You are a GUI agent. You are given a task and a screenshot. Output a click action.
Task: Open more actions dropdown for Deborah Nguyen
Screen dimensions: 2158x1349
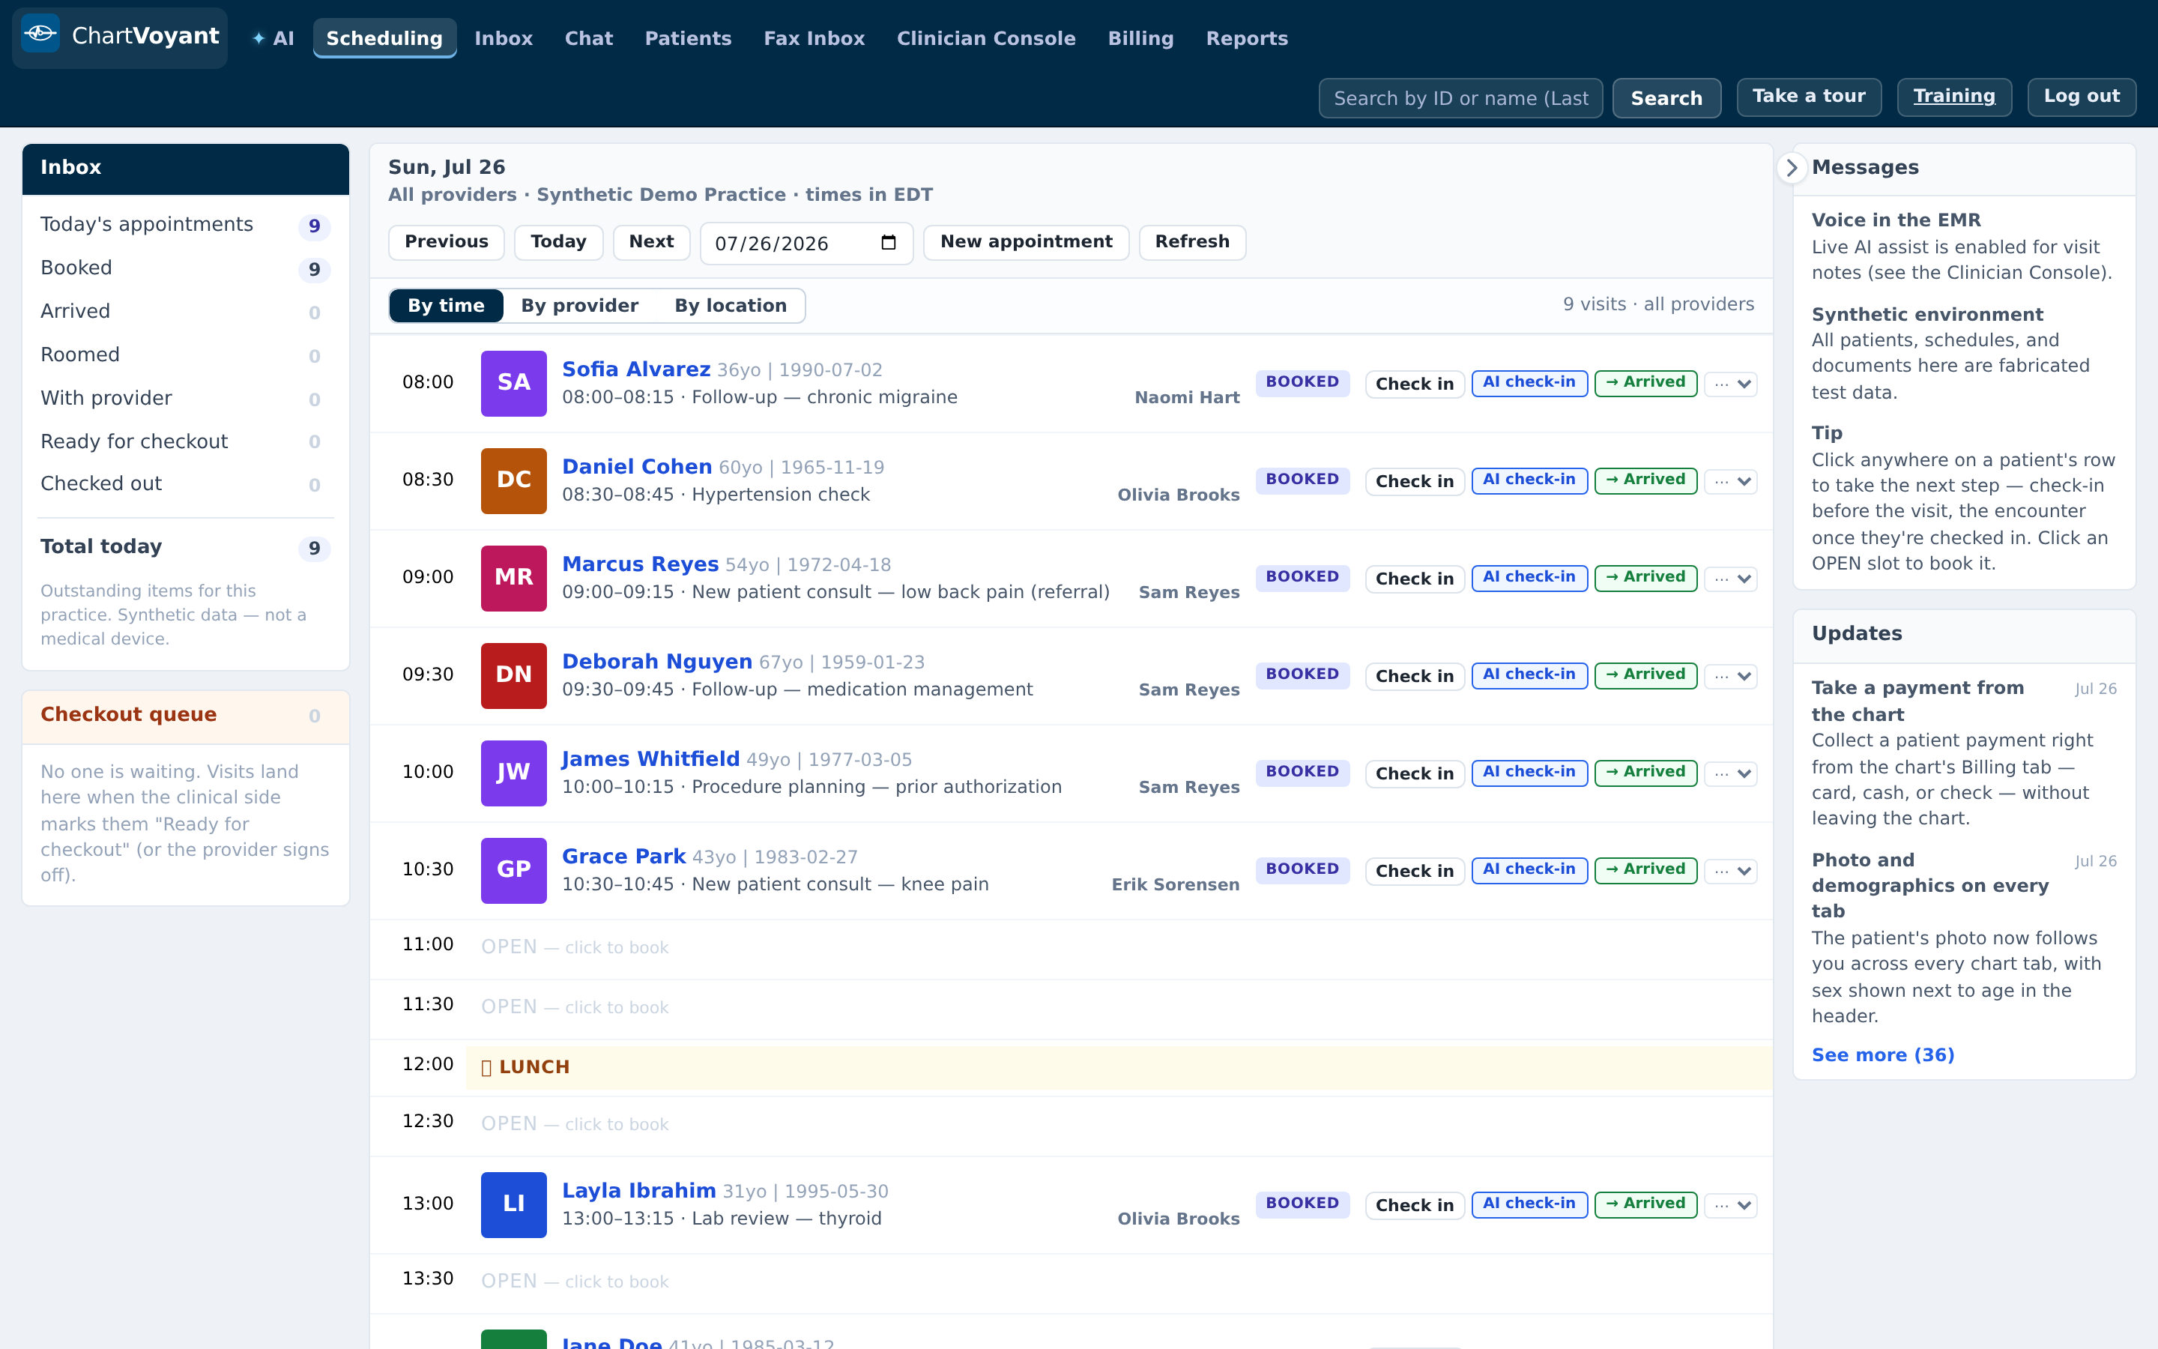[x=1731, y=675]
